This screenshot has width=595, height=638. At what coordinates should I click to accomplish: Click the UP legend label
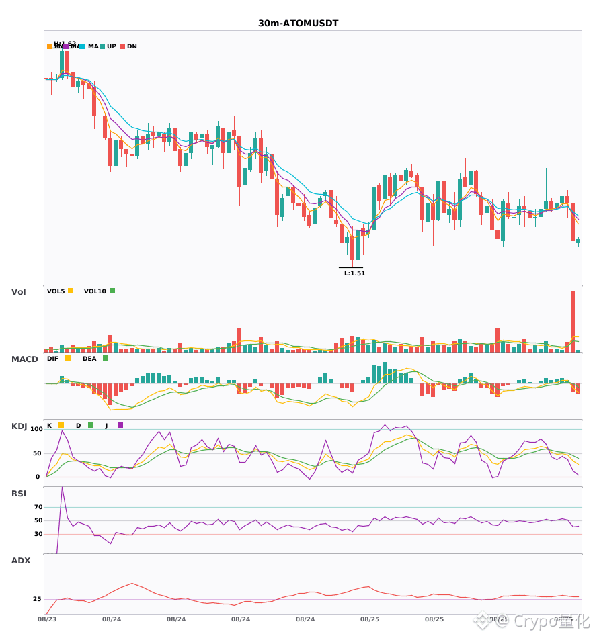tap(112, 46)
